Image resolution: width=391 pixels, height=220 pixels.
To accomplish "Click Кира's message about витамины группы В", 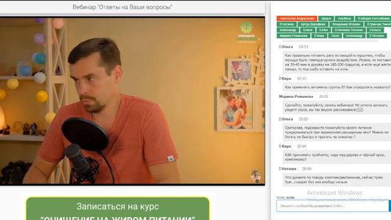I will [x=337, y=87].
